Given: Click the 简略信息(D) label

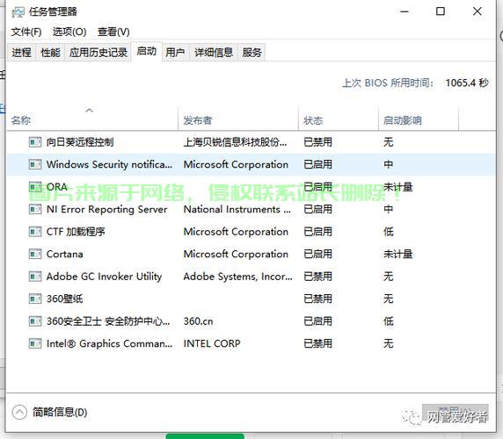Looking at the screenshot, I should [x=60, y=412].
